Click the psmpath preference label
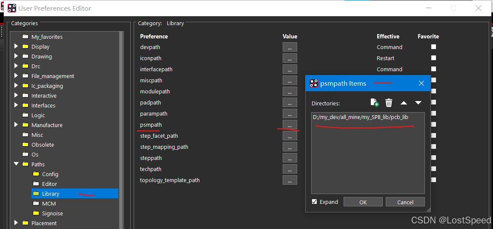Screen dimensions: 493x229 (x=151, y=125)
